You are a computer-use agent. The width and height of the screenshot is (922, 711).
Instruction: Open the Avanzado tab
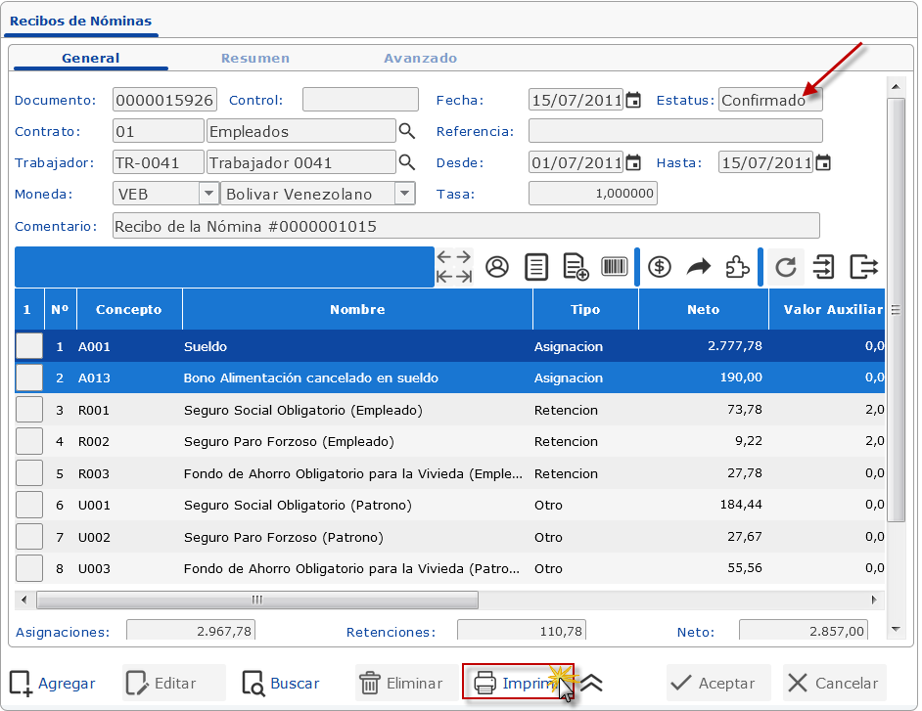point(420,58)
